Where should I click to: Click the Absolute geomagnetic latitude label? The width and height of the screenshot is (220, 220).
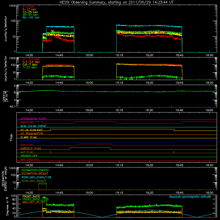click(190, 197)
